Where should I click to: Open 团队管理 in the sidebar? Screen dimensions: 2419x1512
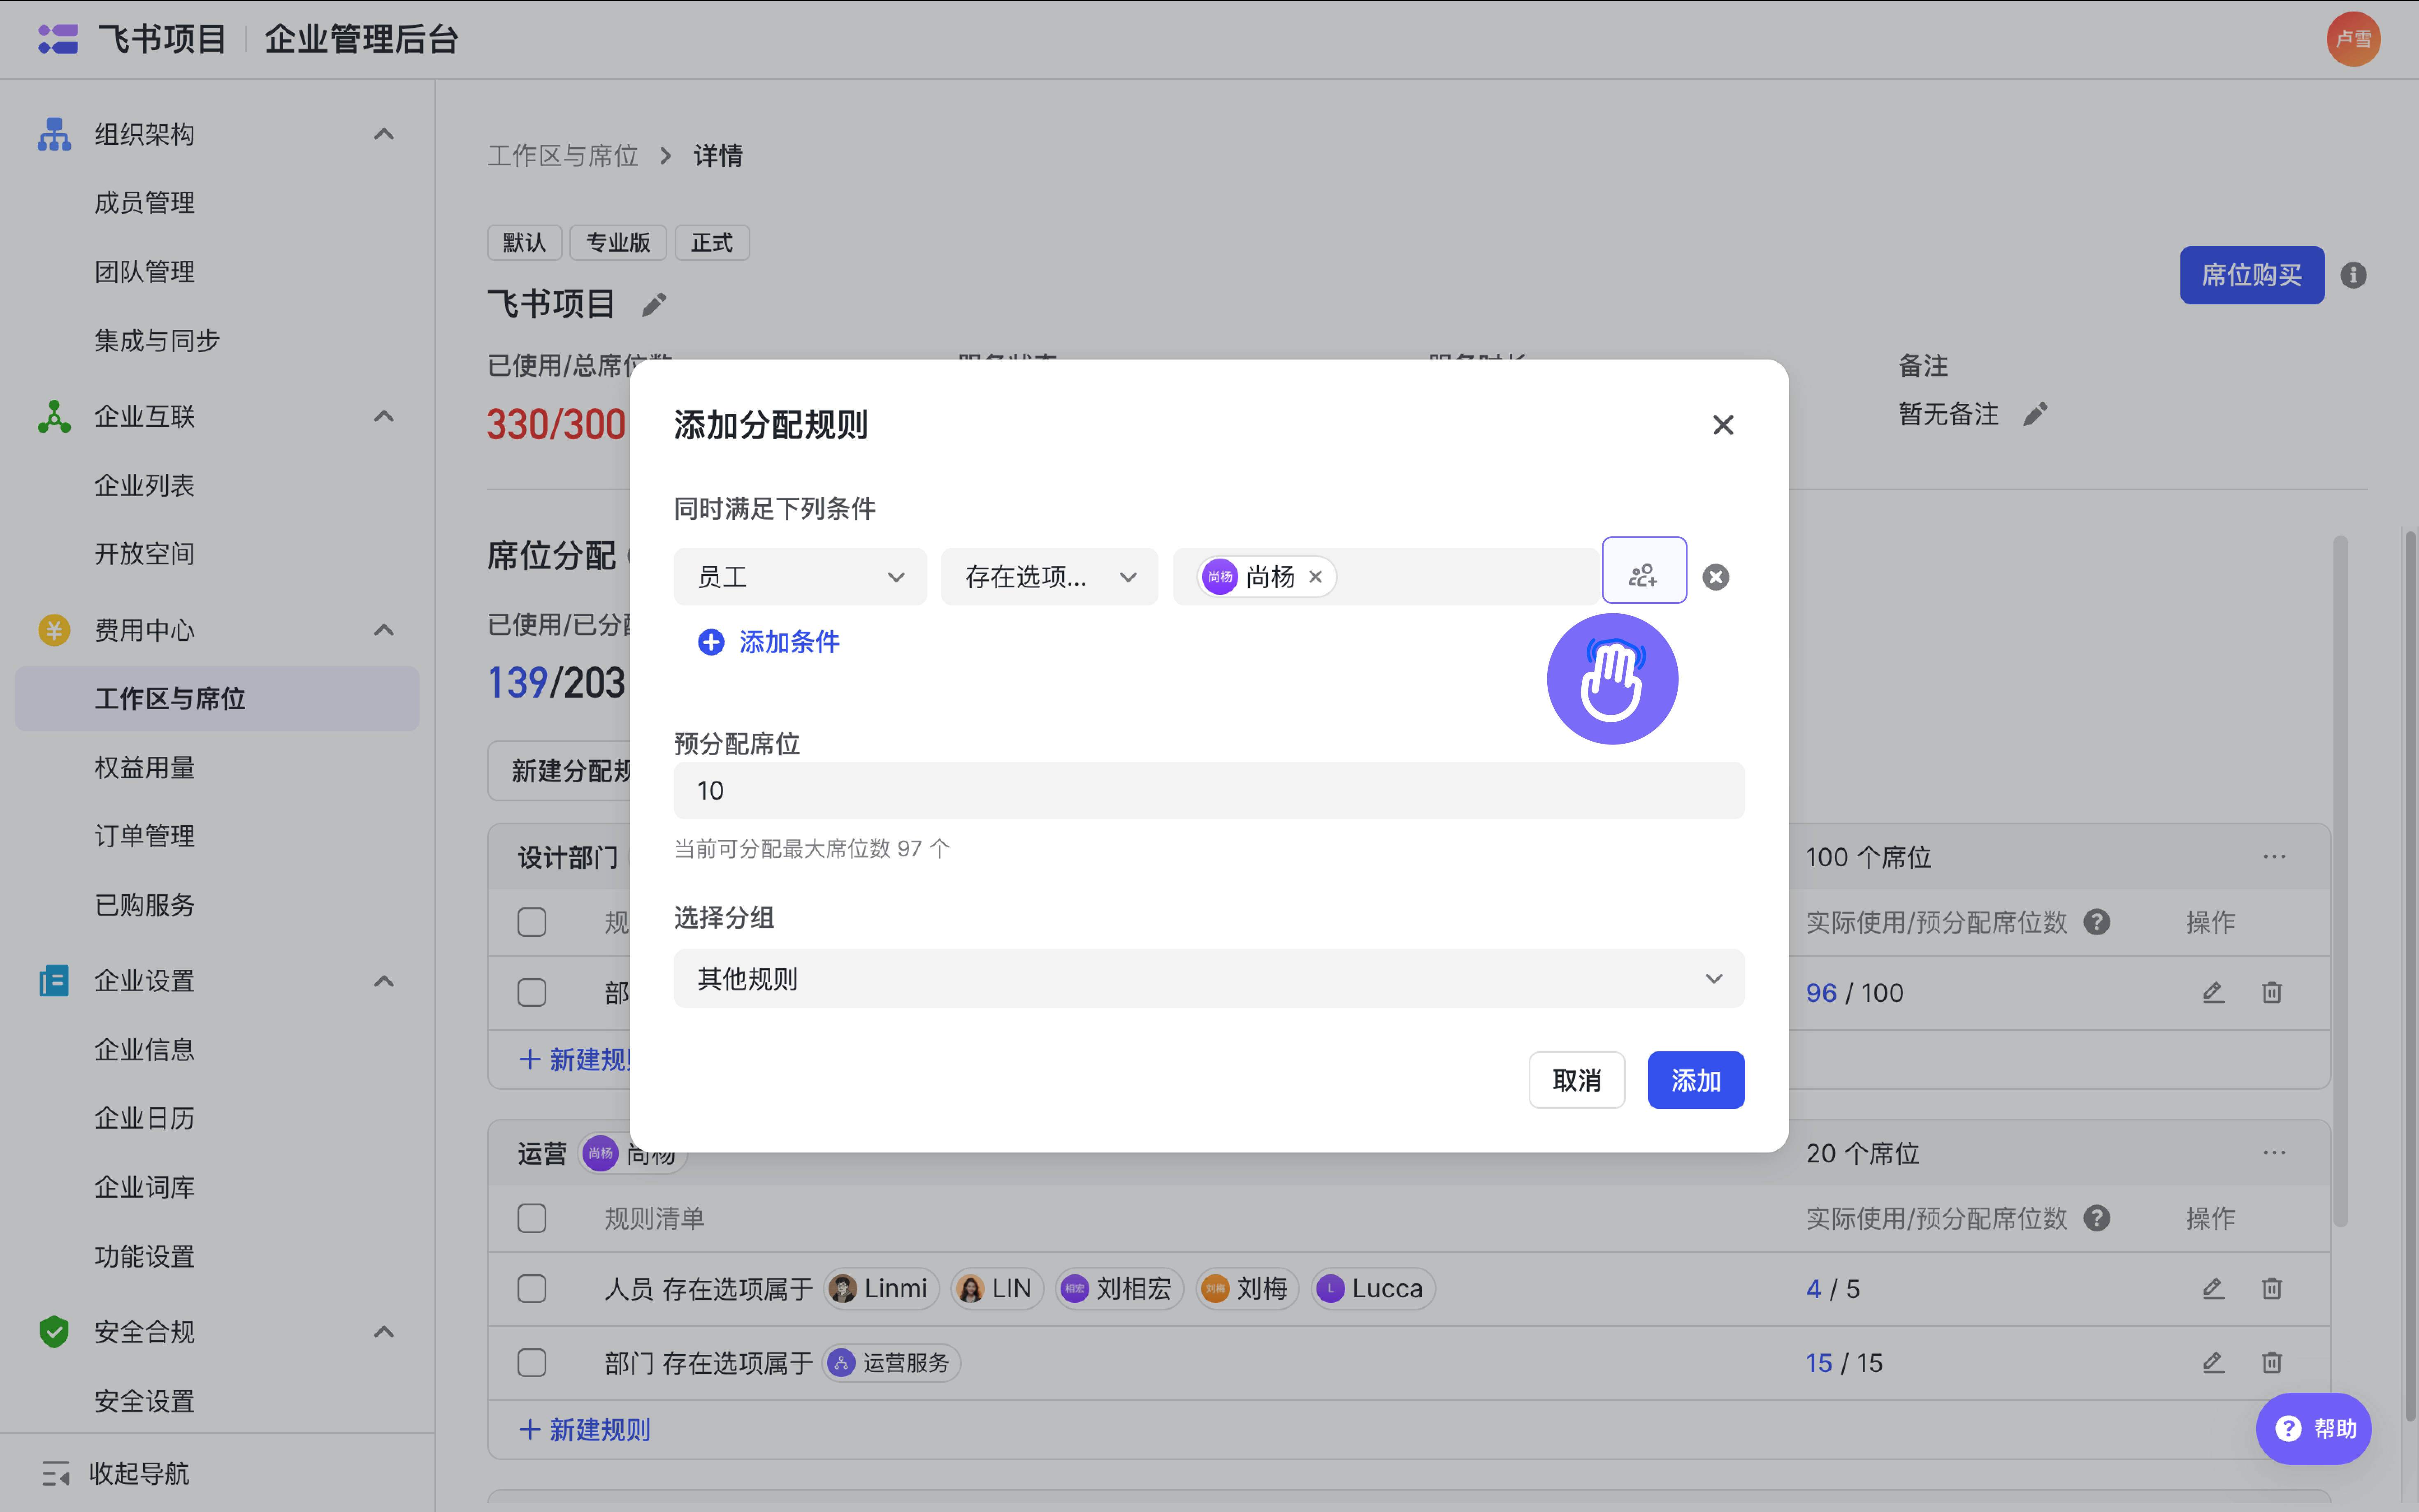pyautogui.click(x=144, y=272)
